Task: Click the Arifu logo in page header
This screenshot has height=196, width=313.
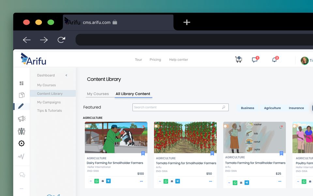Action: click(34, 59)
